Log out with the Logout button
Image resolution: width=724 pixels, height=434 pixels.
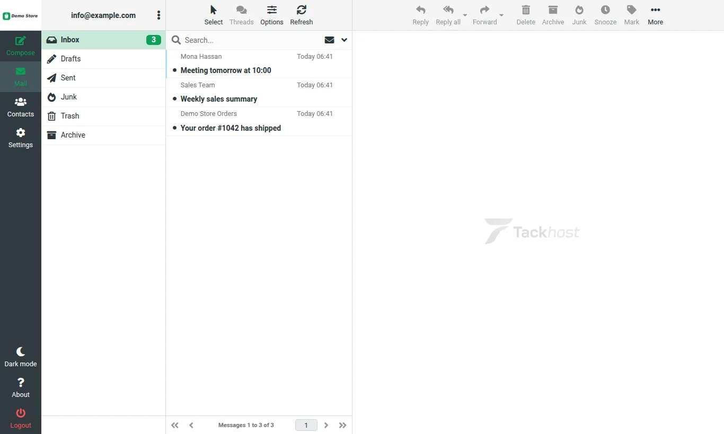(21, 419)
